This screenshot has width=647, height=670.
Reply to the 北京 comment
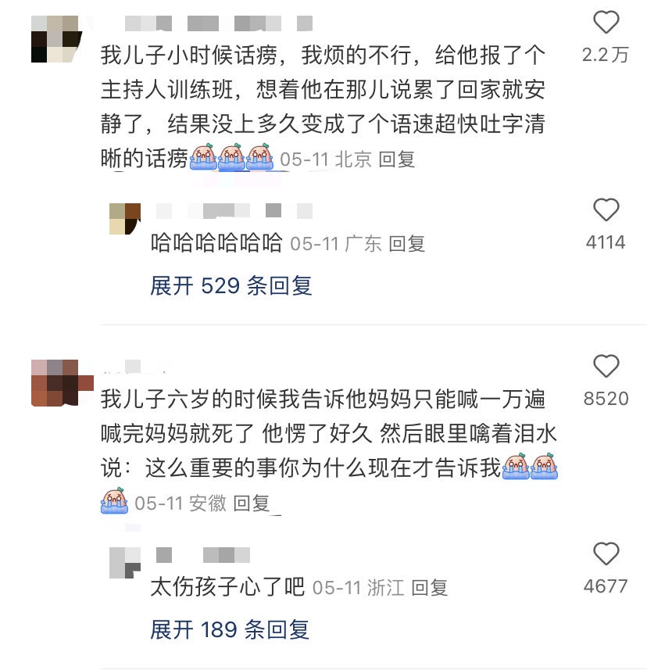click(397, 159)
